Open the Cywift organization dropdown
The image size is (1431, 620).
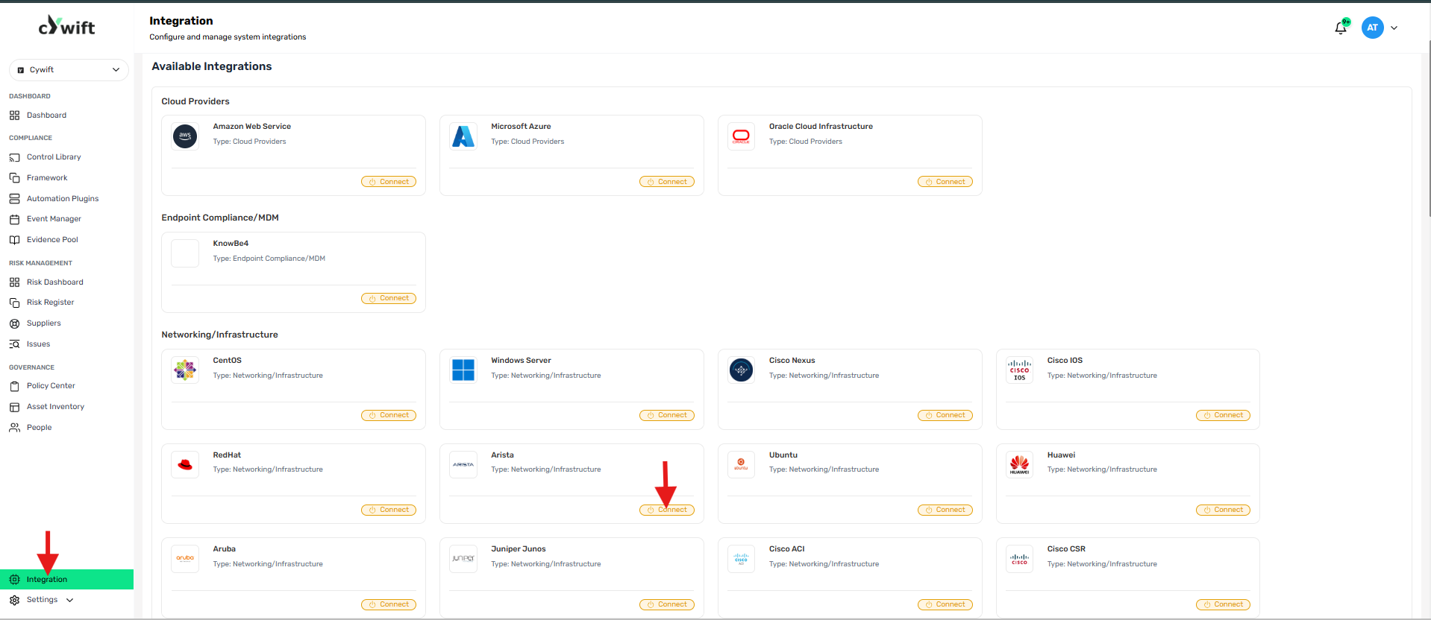coord(69,69)
